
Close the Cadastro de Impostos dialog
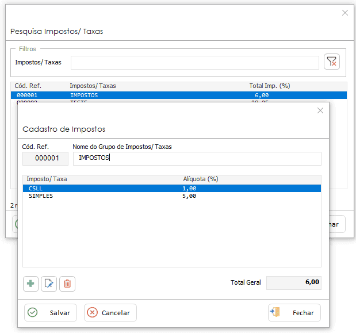click(320, 110)
